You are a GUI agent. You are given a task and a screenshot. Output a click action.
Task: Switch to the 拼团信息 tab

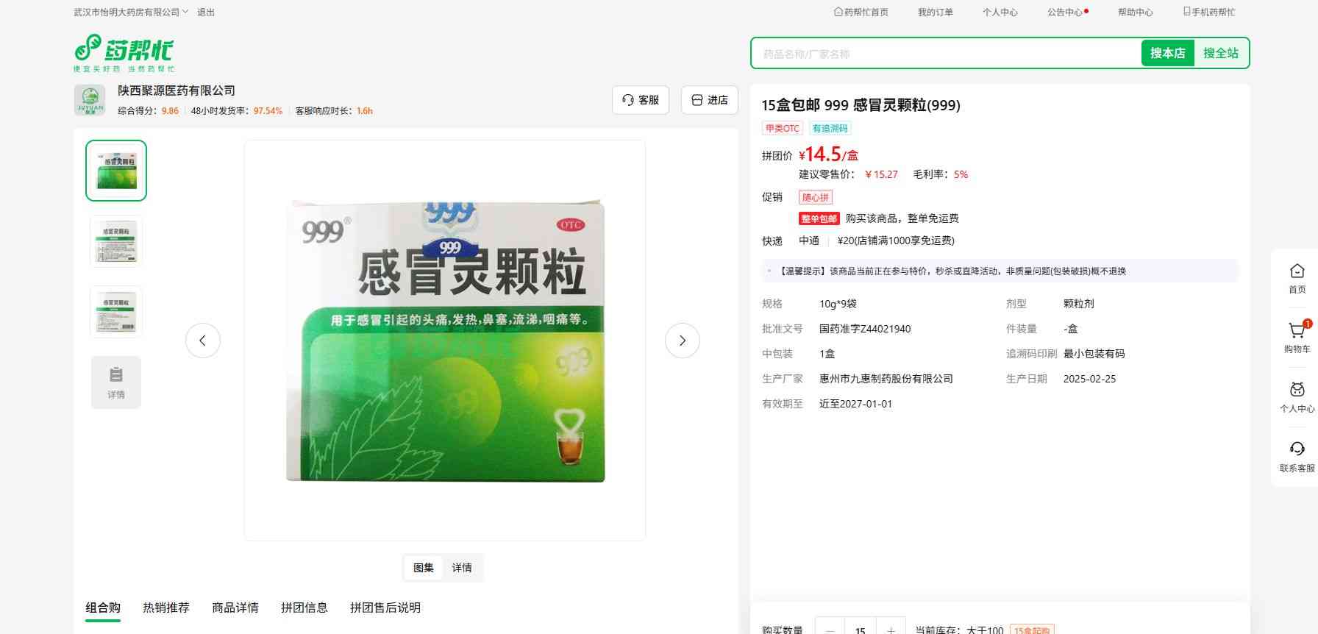click(x=304, y=608)
